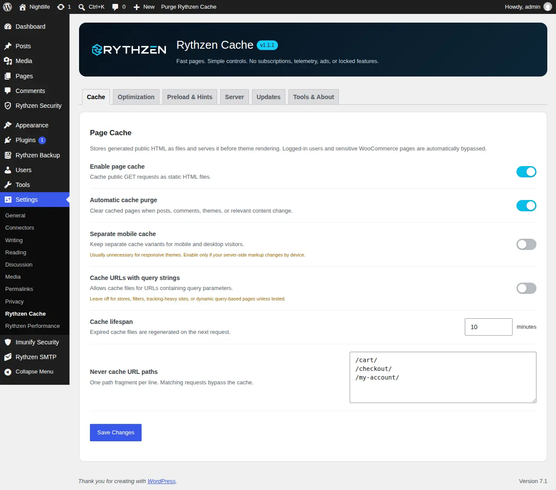This screenshot has height=490, width=556.
Task: Click the v1.1.1 version badge
Action: pos(267,45)
